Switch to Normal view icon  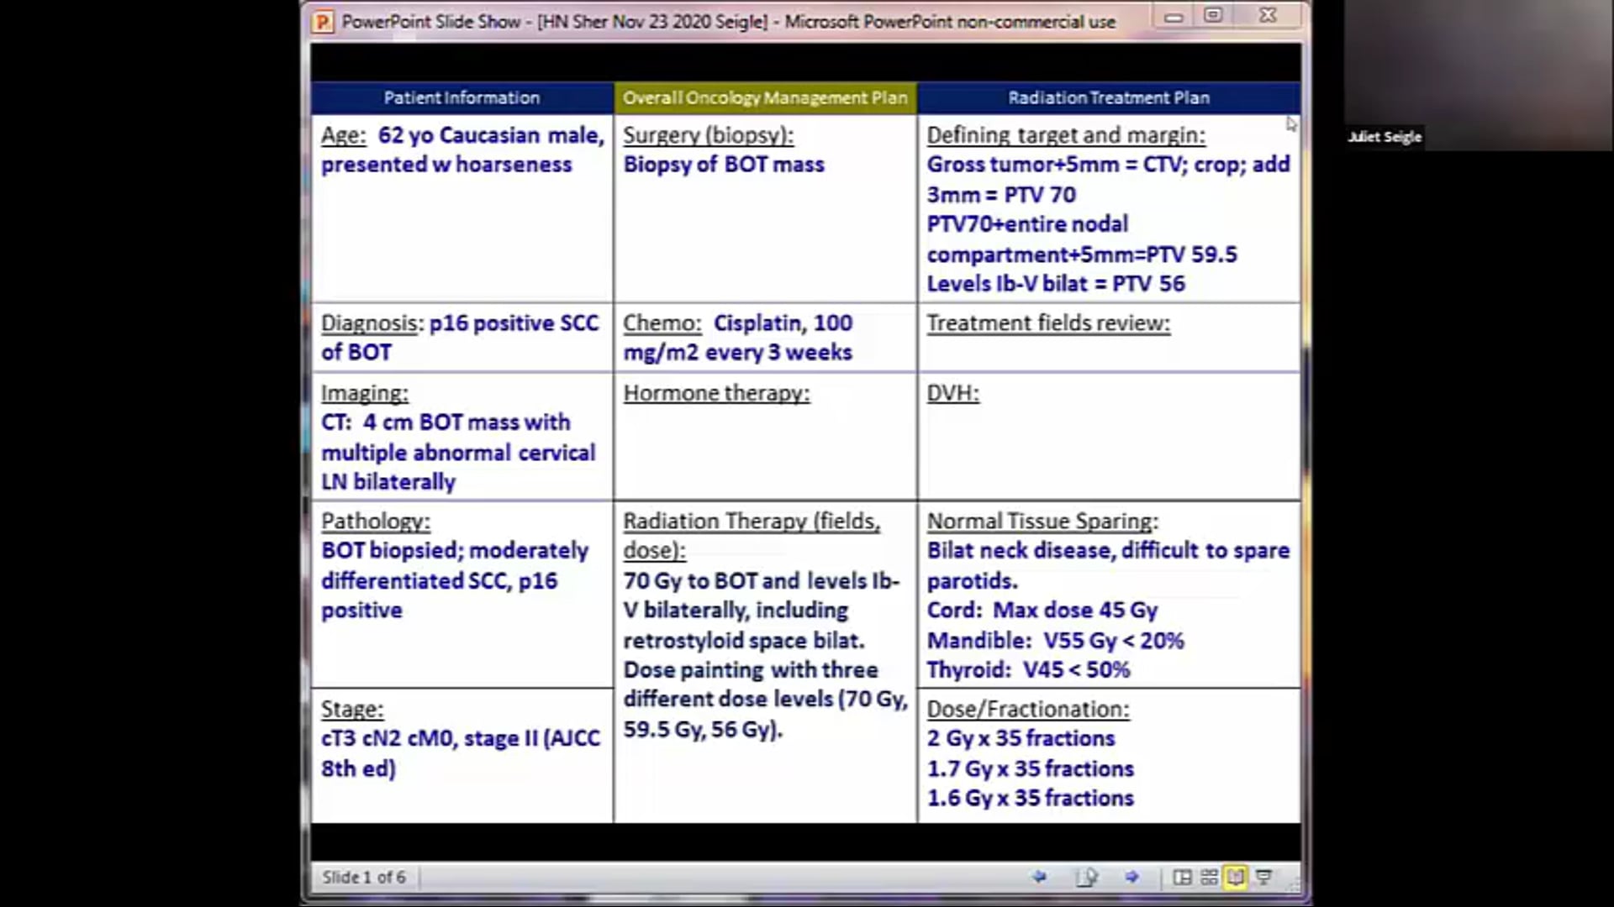1183,877
